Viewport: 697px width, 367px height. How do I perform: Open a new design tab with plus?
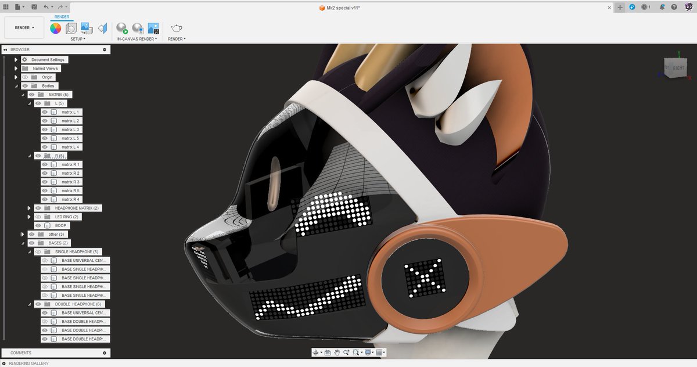click(x=620, y=7)
